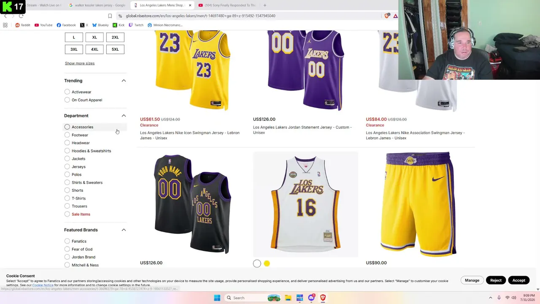Show hidden system tray icons
This screenshot has width=540, height=304.
[x=490, y=298]
